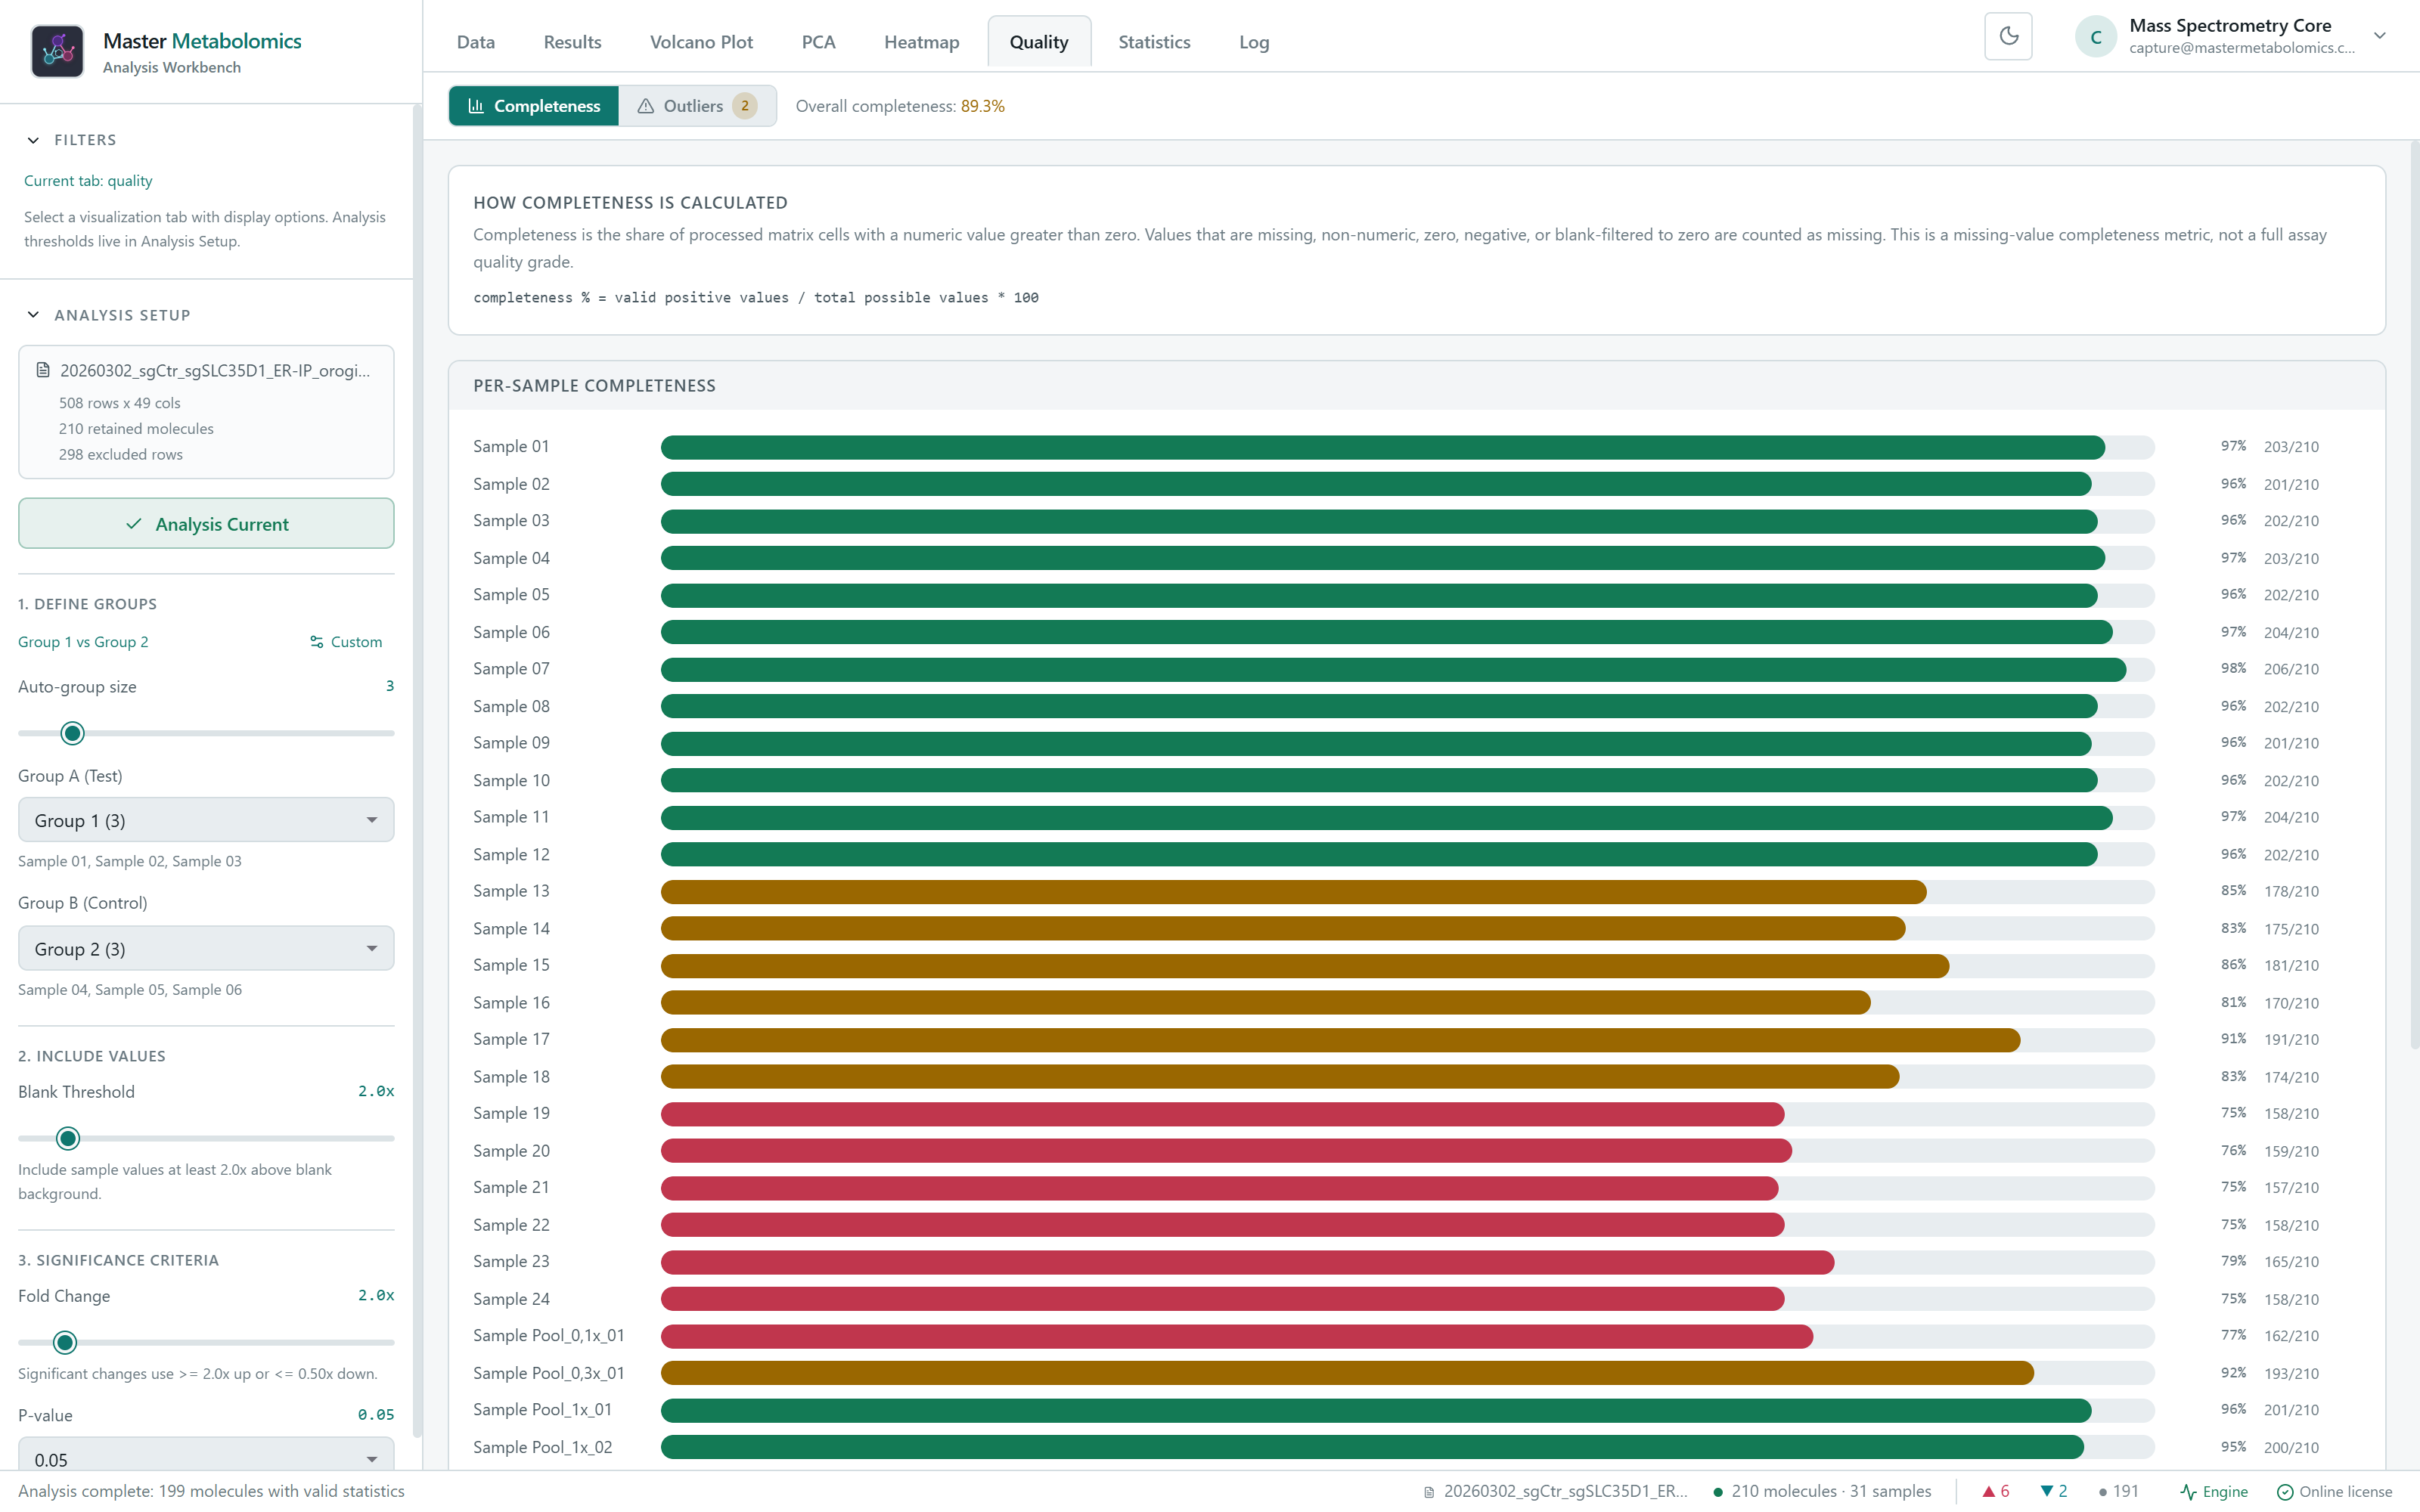Toggle dark mode moon icon
The height and width of the screenshot is (1512, 2420).
point(2008,37)
